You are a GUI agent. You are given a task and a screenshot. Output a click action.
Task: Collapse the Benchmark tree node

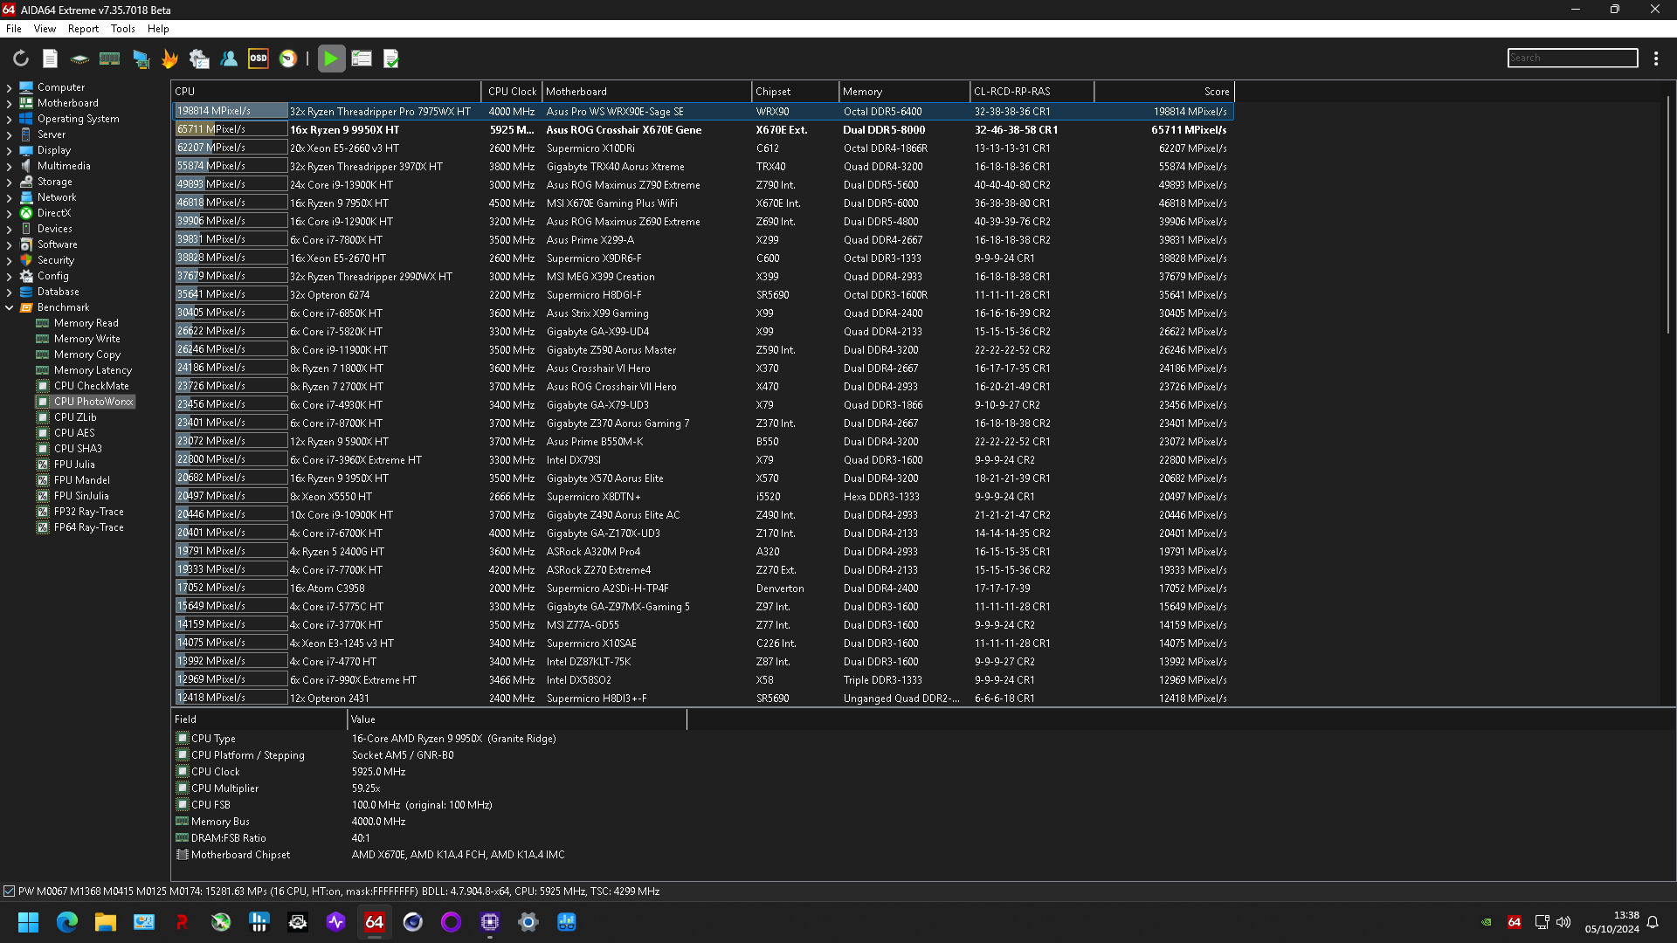[10, 307]
